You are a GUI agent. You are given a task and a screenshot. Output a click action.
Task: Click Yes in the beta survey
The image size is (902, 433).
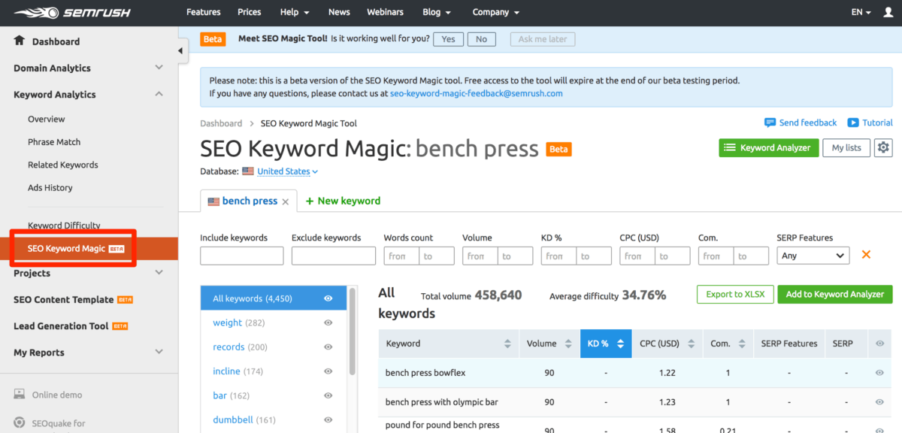pyautogui.click(x=449, y=39)
